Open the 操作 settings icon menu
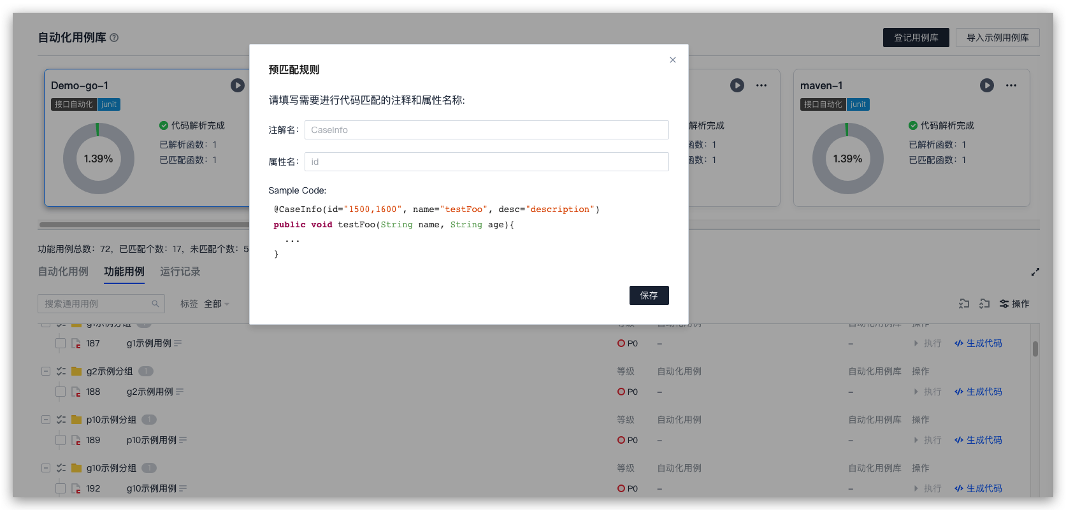 click(x=1014, y=304)
